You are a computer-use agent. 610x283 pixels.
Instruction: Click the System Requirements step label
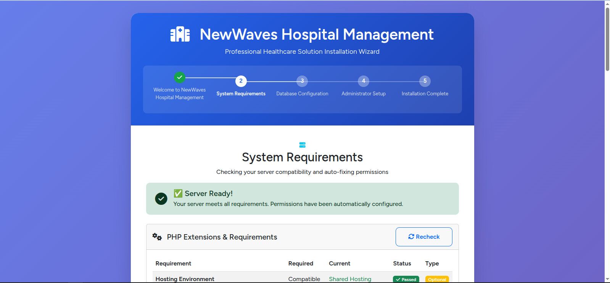click(x=241, y=93)
